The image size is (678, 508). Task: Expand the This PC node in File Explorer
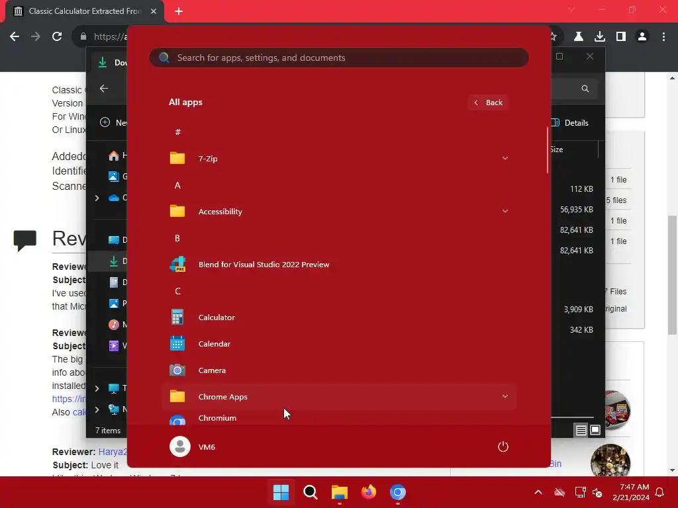point(97,388)
